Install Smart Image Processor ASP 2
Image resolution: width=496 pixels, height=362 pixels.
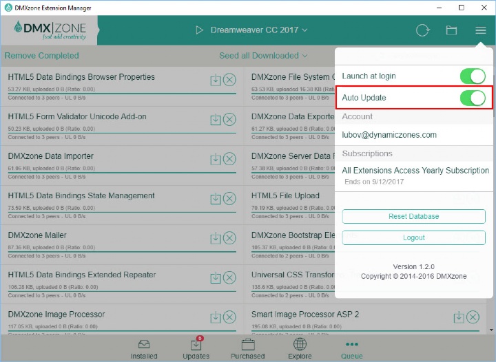[459, 317]
